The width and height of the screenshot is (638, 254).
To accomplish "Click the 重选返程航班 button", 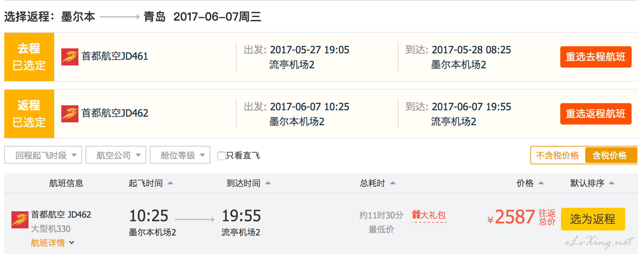I will (596, 114).
